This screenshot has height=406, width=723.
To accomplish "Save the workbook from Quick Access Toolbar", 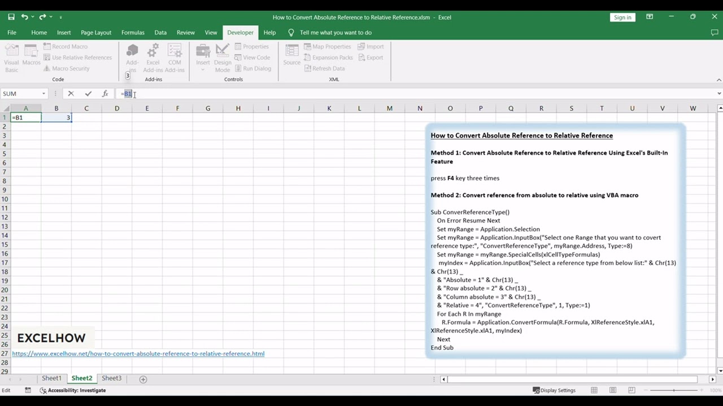I will tap(11, 17).
